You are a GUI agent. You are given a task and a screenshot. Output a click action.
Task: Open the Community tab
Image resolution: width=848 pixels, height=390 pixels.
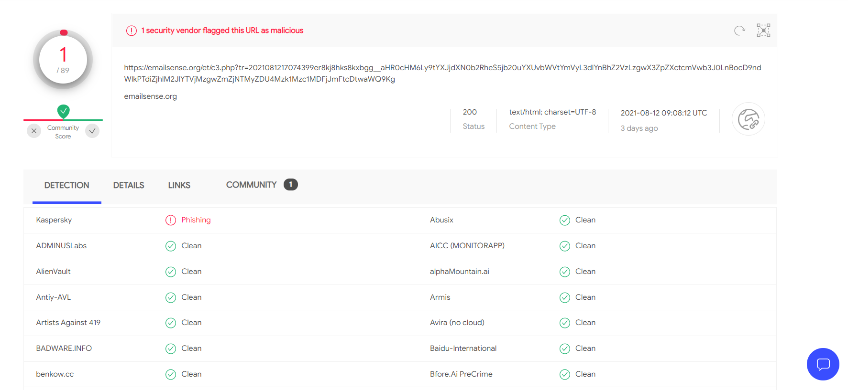tap(252, 185)
